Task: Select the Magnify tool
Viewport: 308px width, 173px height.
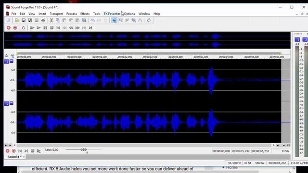Action: (121, 20)
